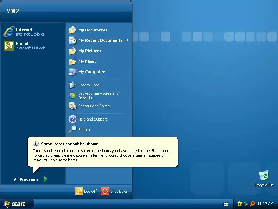Select Printers and Faxes text entry
The height and width of the screenshot is (209, 278).
tap(94, 106)
